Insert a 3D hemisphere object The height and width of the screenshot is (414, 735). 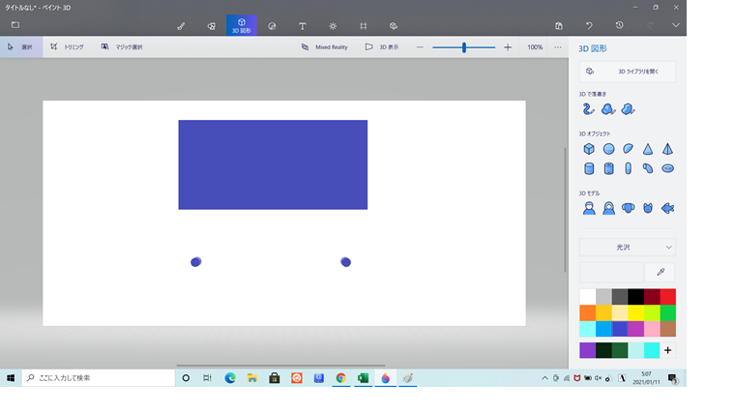coord(628,149)
